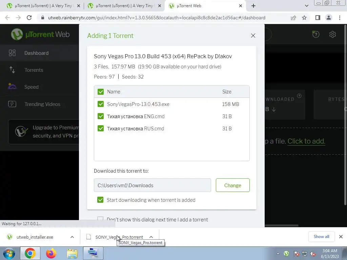Open the help question mark icon
The height and width of the screenshot is (260, 347).
[316, 34]
